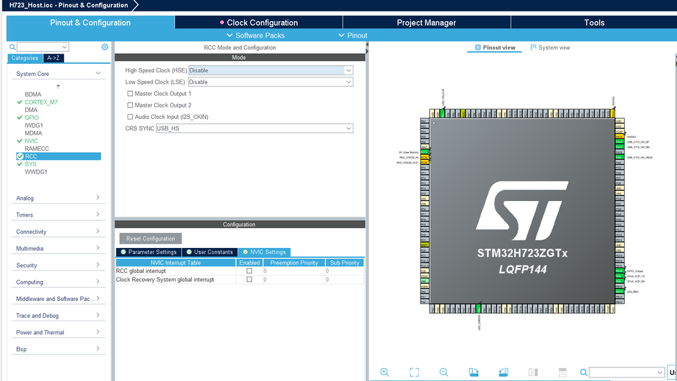Click the LED_YELLOW pin on chip top
Image resolution: width=677 pixels, height=381 pixels.
point(442,113)
